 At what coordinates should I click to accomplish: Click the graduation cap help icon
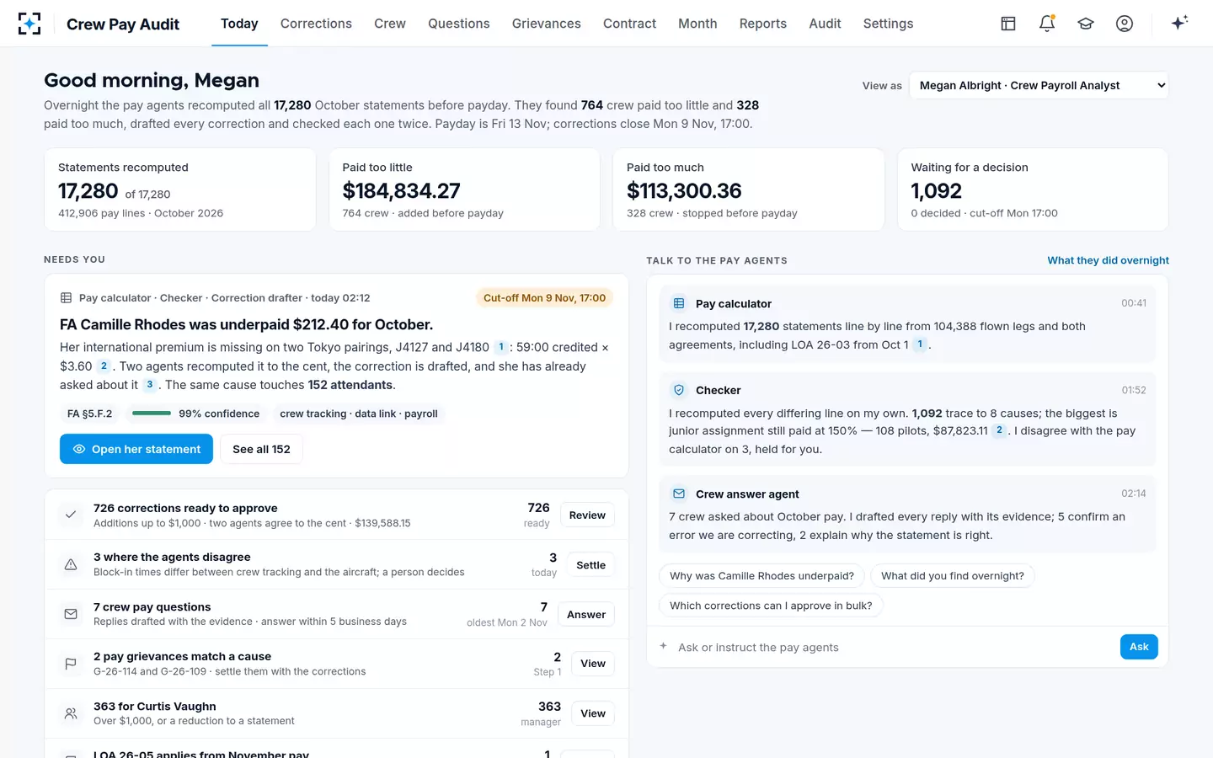[1086, 24]
